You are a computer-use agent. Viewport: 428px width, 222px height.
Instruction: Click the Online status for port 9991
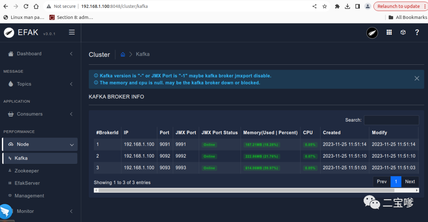pyautogui.click(x=209, y=145)
